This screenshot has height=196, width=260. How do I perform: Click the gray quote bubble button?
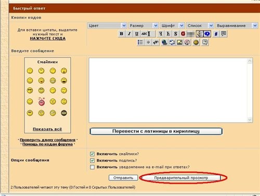(224, 34)
